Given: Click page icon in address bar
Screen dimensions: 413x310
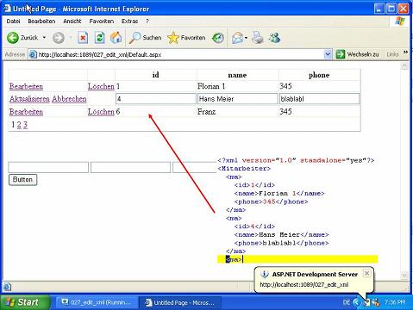Looking at the screenshot, I should (x=33, y=54).
